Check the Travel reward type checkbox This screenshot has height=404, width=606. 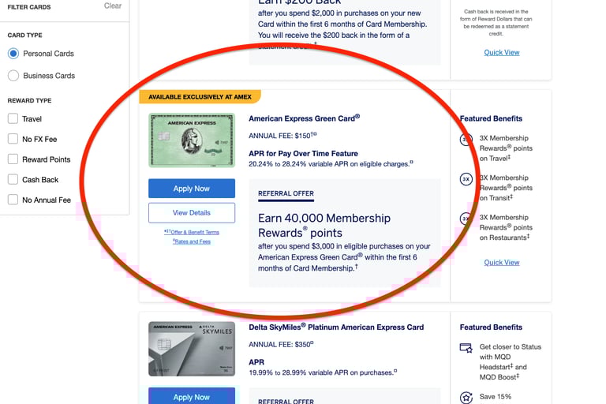13,118
